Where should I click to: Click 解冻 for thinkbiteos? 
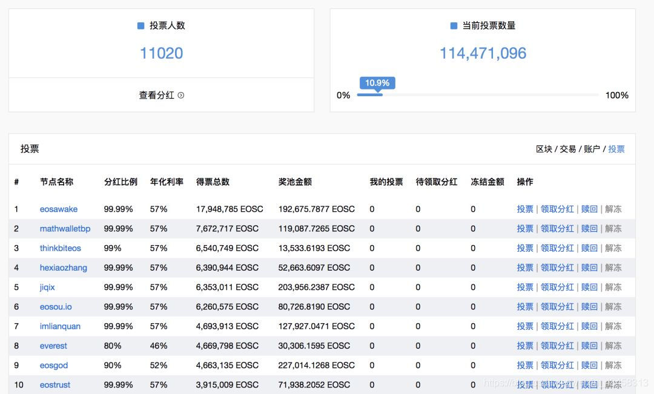(x=613, y=248)
